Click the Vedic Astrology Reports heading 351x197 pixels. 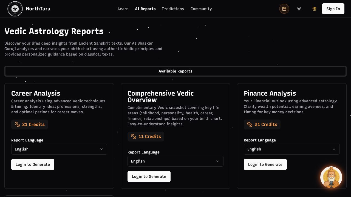(x=54, y=31)
